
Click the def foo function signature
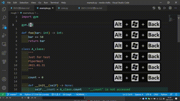(42, 33)
